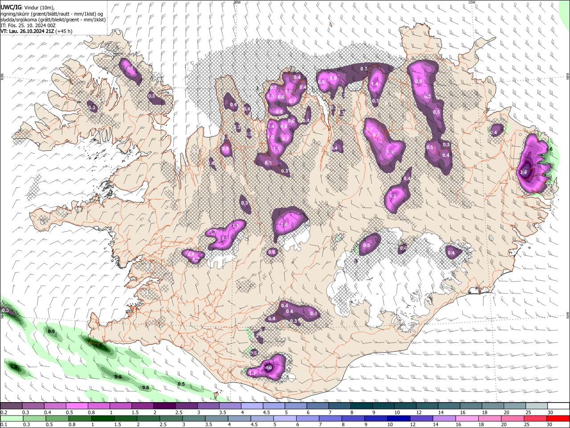Select lower scale swatch labeled 2

click(x=147, y=418)
